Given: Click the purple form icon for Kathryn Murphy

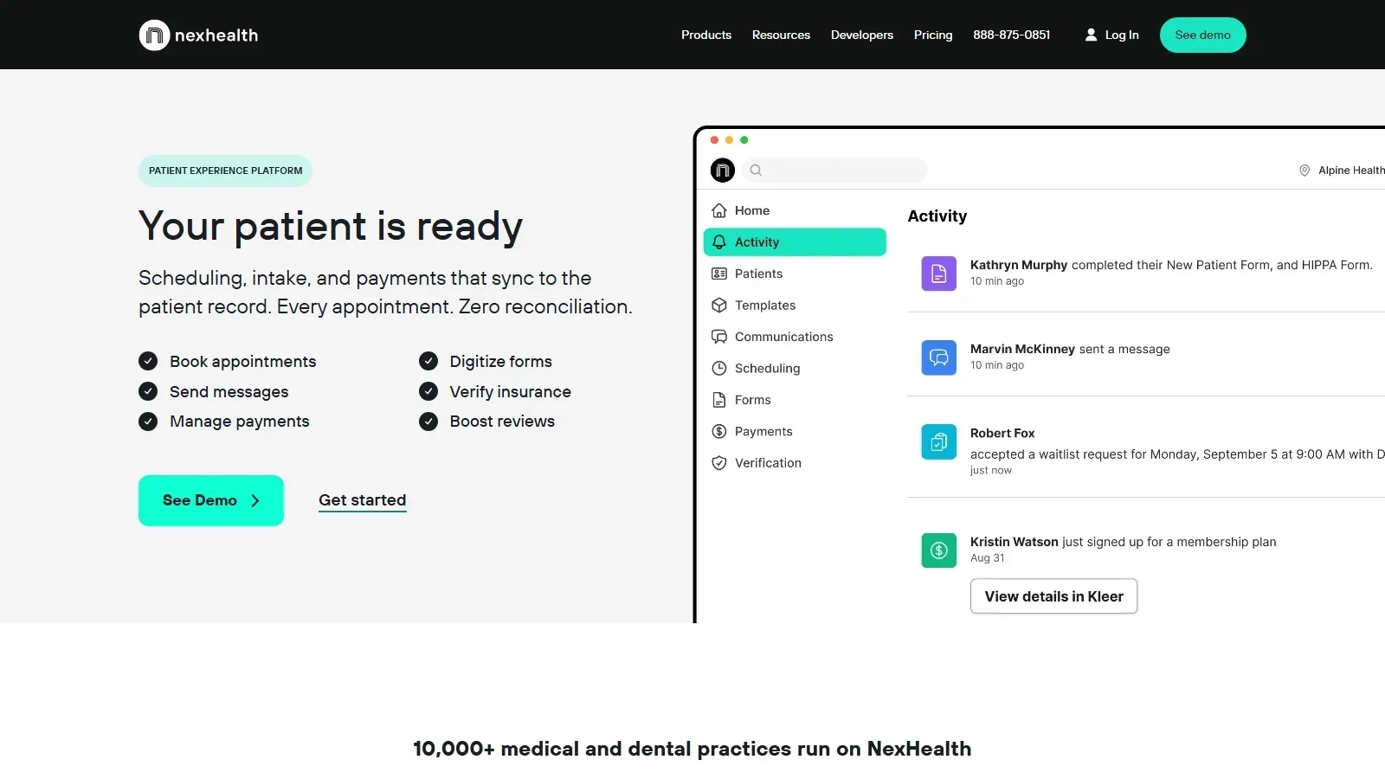Looking at the screenshot, I should [x=939, y=274].
